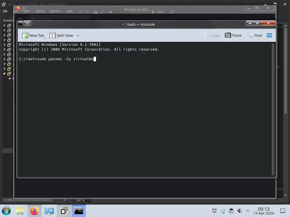Click the dnSpy app icon in its title bar
Image resolution: width=290 pixels, height=217 pixels.
[x=4, y=4]
